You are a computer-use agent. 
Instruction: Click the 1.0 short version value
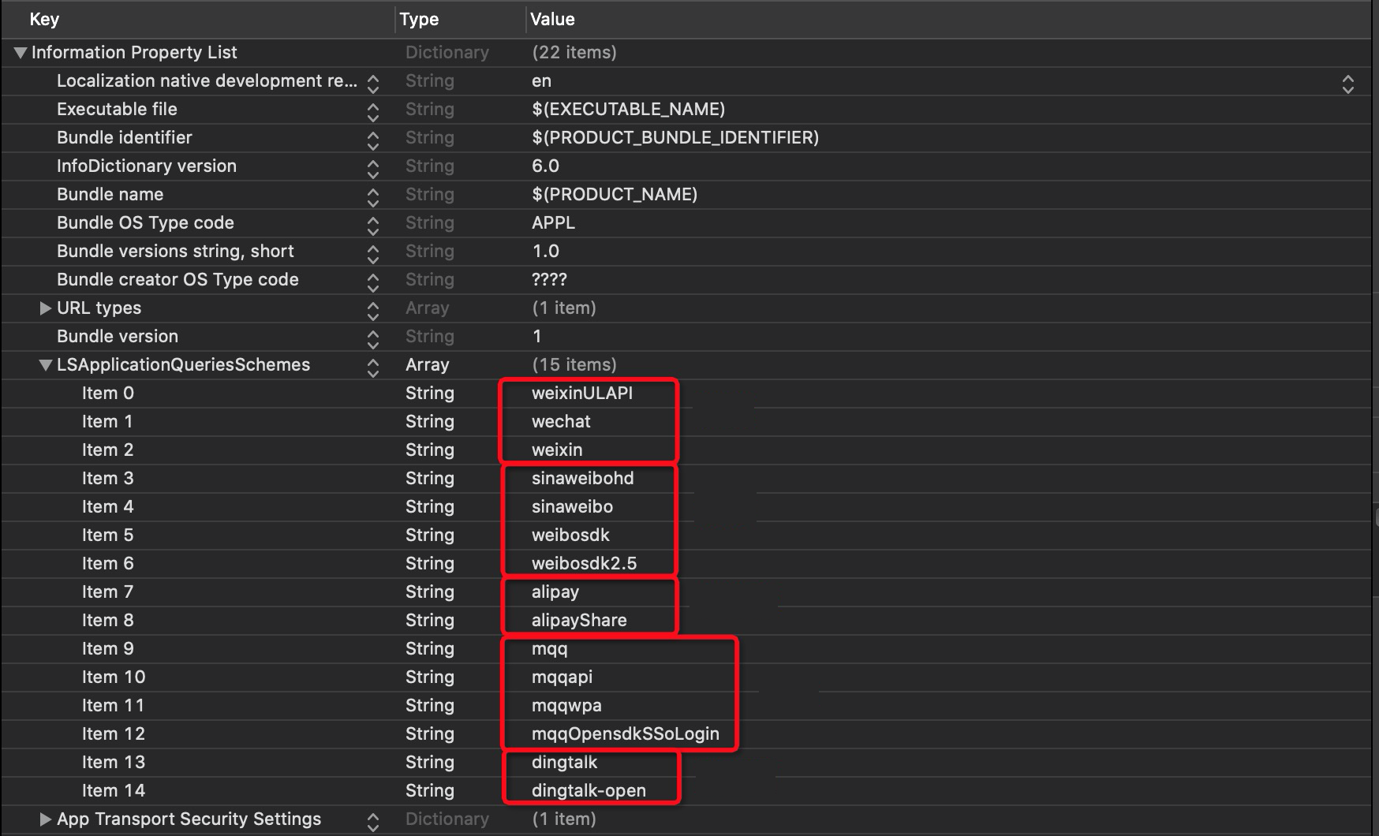pos(545,252)
